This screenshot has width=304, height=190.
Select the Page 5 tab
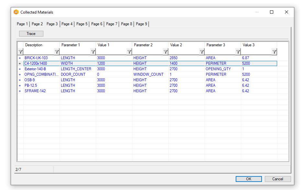coord(82,24)
